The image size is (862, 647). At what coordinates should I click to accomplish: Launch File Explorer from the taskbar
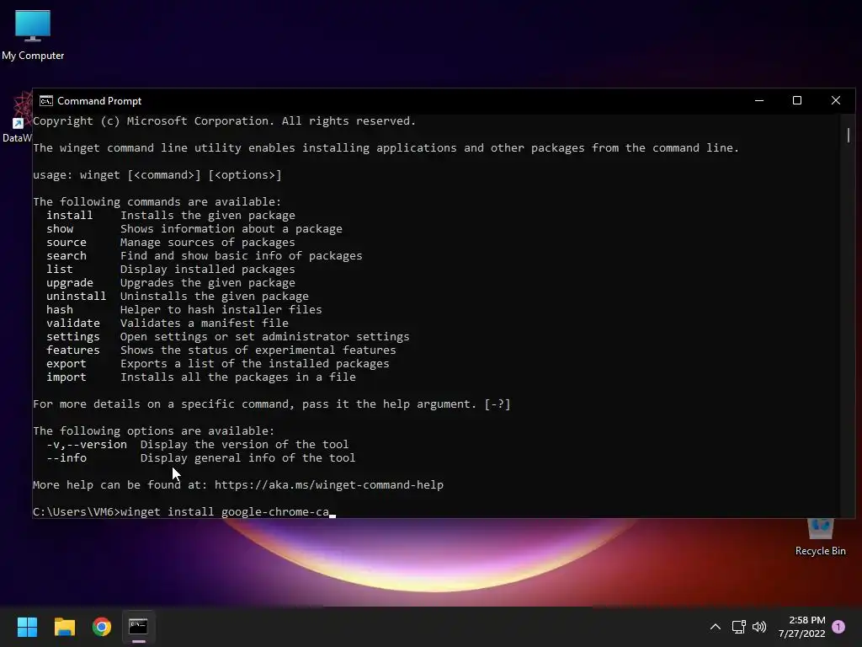point(64,627)
